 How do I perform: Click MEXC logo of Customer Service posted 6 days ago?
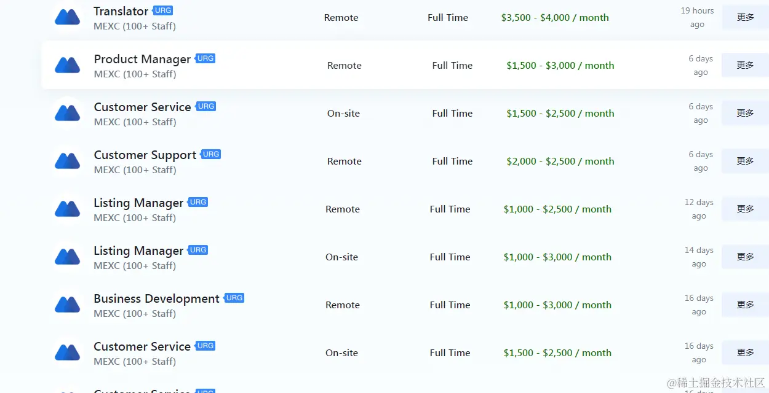pyautogui.click(x=68, y=113)
